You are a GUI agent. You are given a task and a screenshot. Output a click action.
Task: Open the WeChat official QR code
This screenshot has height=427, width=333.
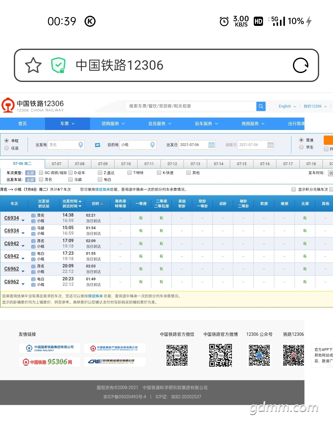177,355
